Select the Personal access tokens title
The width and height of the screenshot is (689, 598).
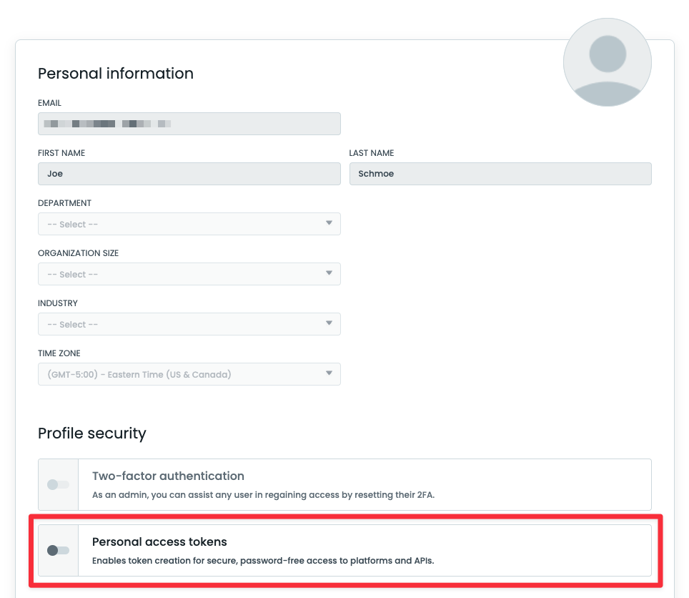[159, 542]
